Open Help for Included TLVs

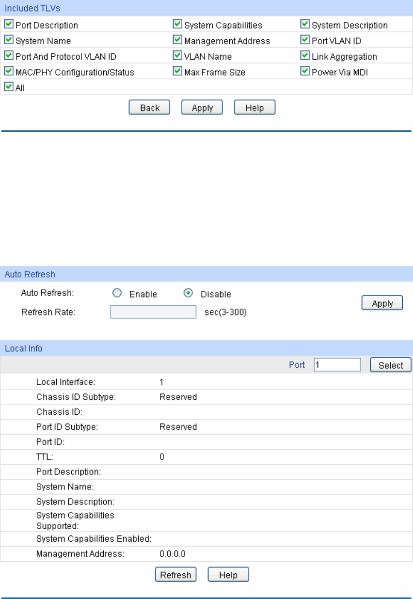254,108
